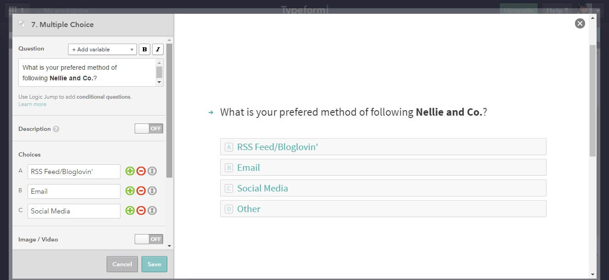
Task: Toggle the Description switch on
Action: click(149, 129)
